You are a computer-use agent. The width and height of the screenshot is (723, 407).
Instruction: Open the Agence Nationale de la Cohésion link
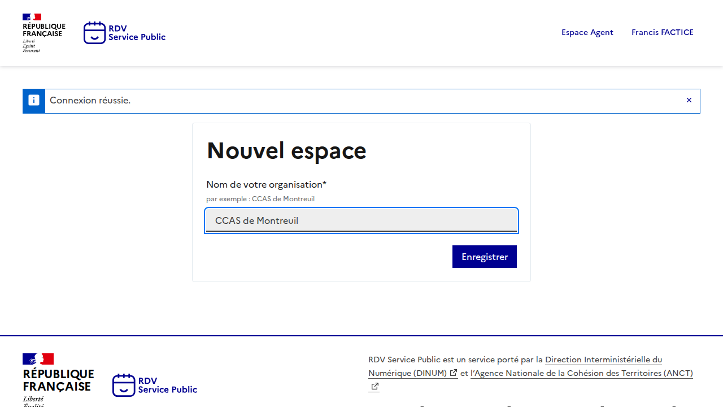click(x=582, y=373)
